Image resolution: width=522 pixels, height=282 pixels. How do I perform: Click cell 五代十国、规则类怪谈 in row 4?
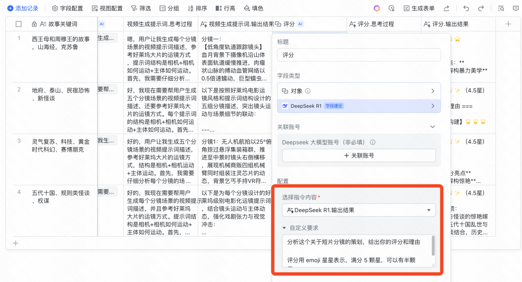pos(61,197)
